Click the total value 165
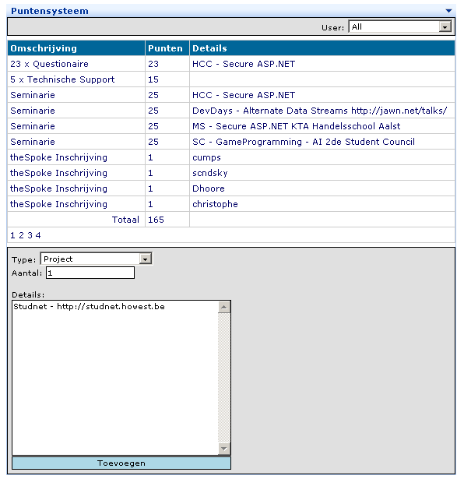This screenshot has height=479, width=464. 156,220
